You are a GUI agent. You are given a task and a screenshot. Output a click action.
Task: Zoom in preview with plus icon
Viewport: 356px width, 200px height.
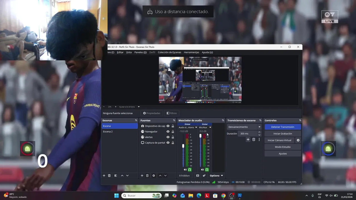pos(116,107)
